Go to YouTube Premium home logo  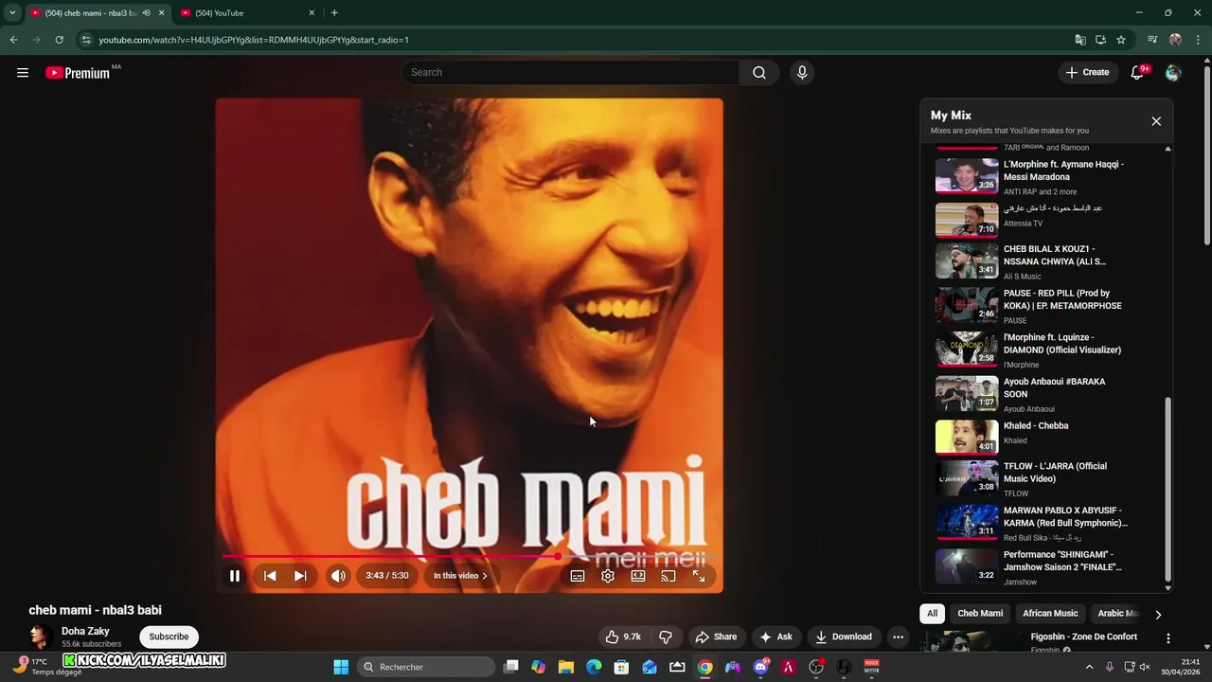[x=78, y=72]
